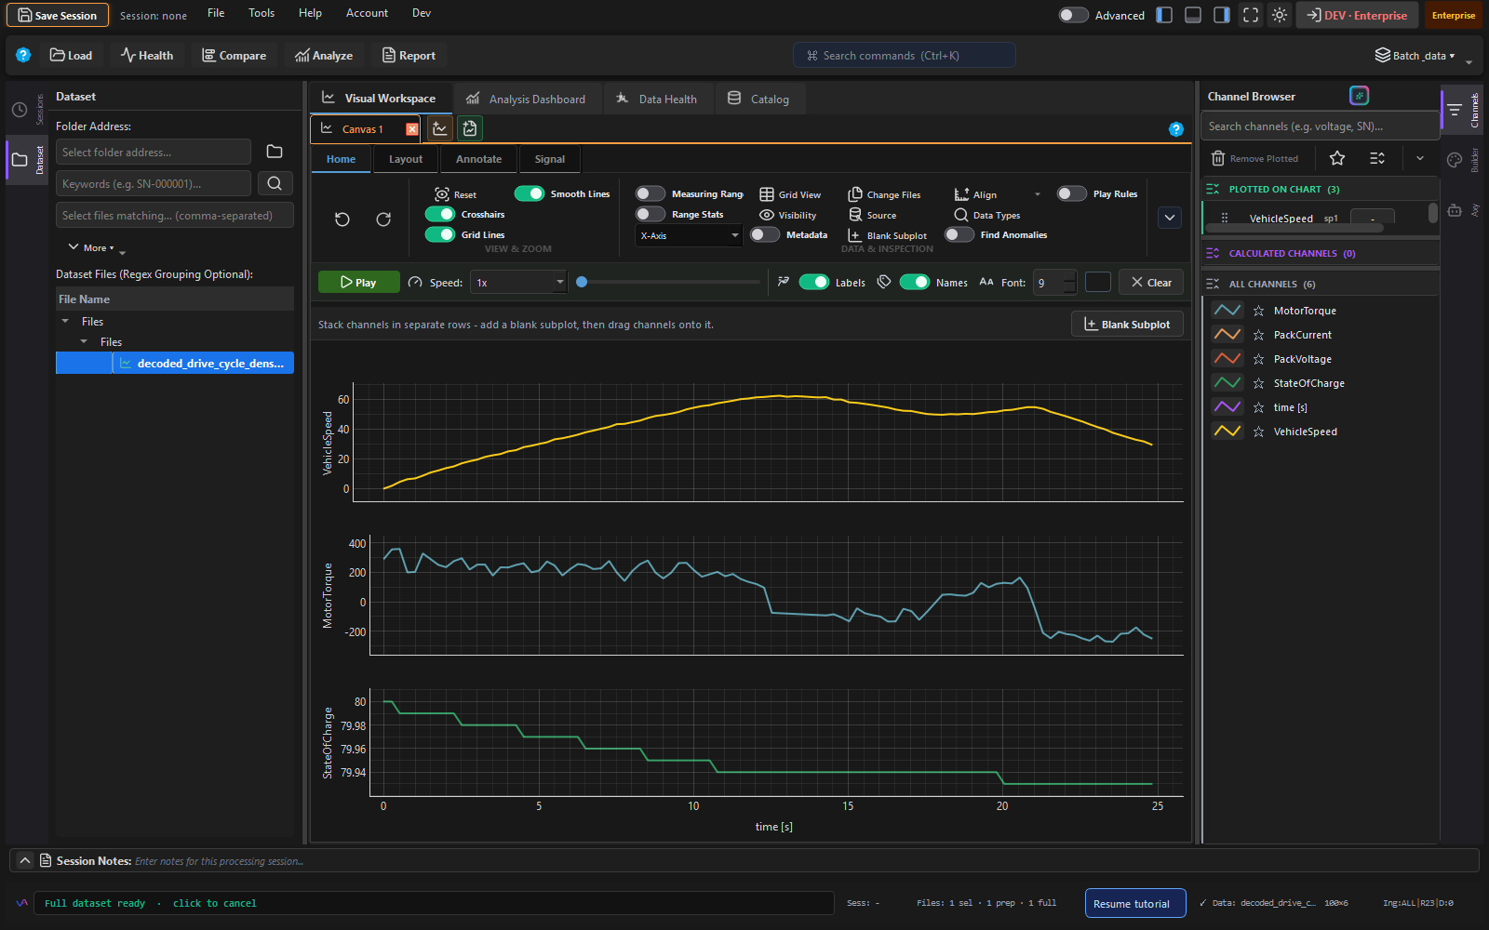The width and height of the screenshot is (1489, 930).
Task: Click the fullscreen icon in title bar
Action: (x=1251, y=15)
